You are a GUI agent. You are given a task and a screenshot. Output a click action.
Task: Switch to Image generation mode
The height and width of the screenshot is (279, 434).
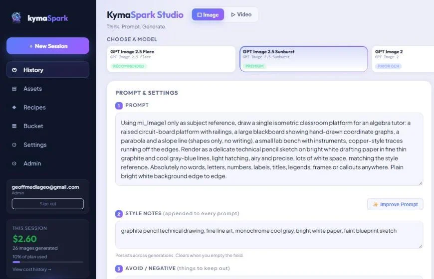[208, 14]
